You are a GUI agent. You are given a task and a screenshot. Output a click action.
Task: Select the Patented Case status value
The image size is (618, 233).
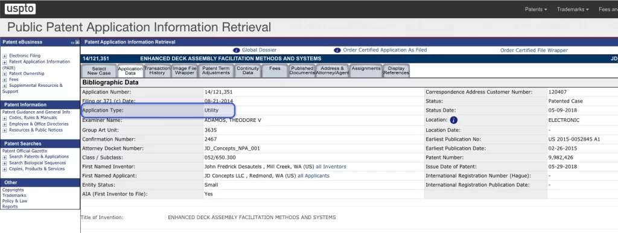(x=565, y=101)
